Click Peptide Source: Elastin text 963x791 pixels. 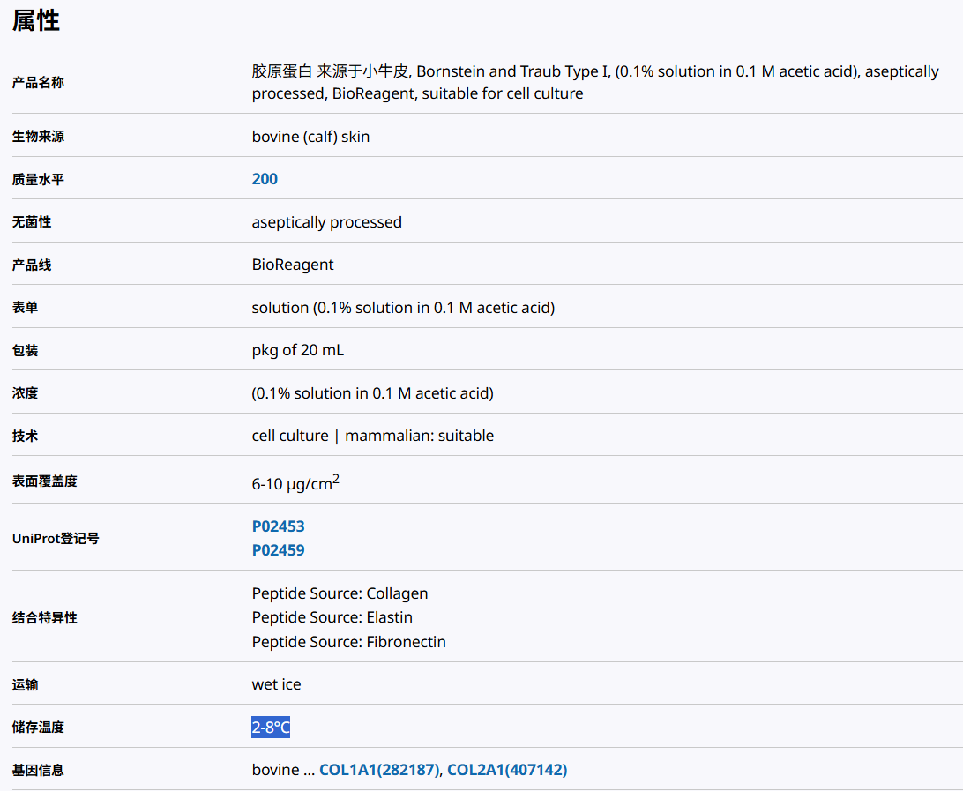click(x=332, y=617)
